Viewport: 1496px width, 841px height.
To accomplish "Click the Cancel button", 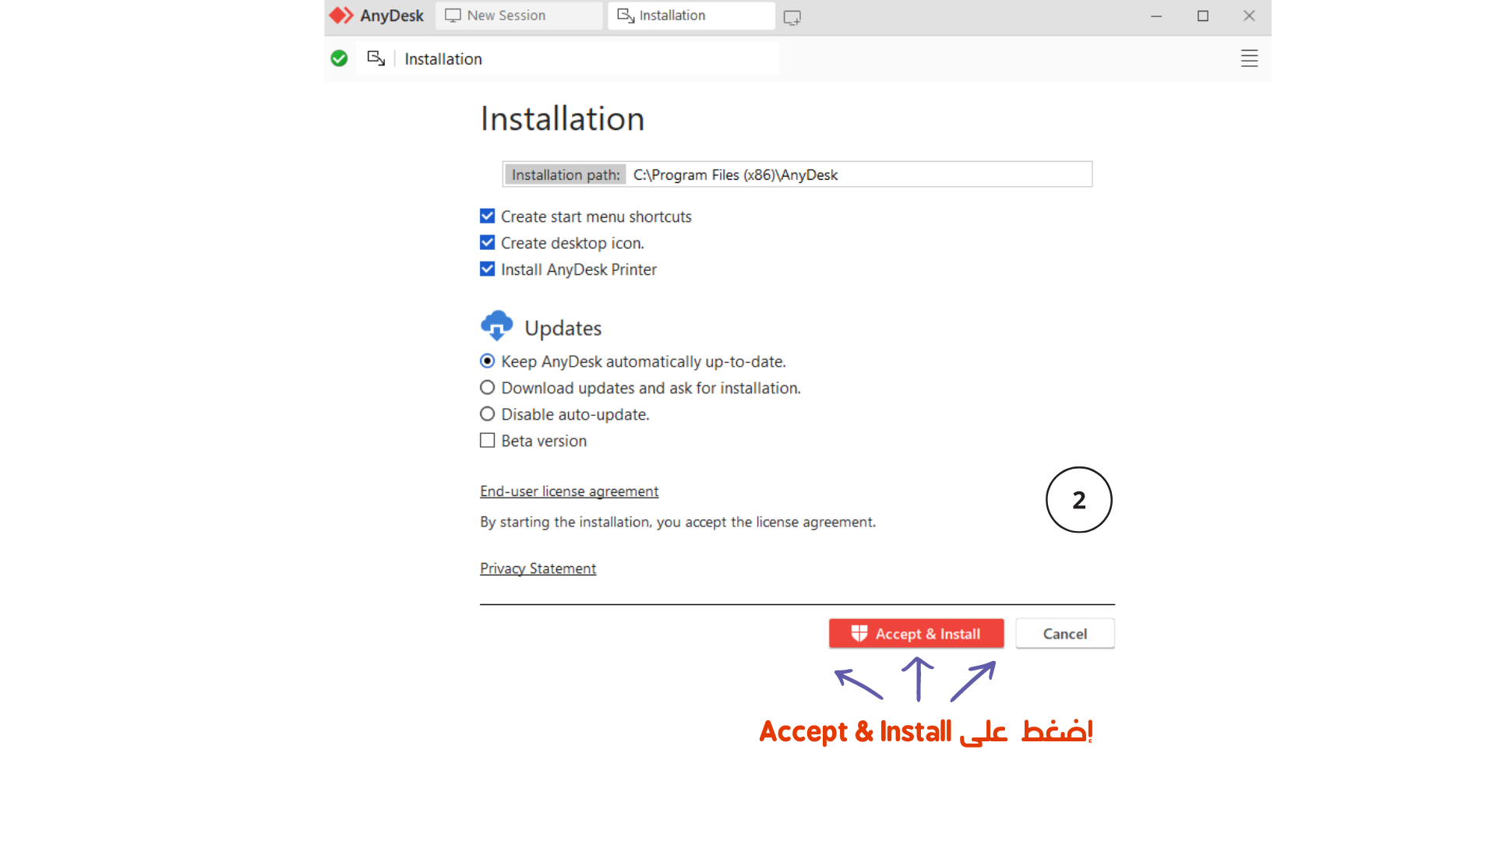I will 1065,634.
